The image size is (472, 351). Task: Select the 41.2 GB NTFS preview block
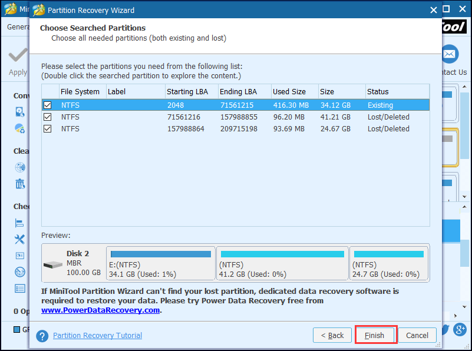tap(282, 263)
